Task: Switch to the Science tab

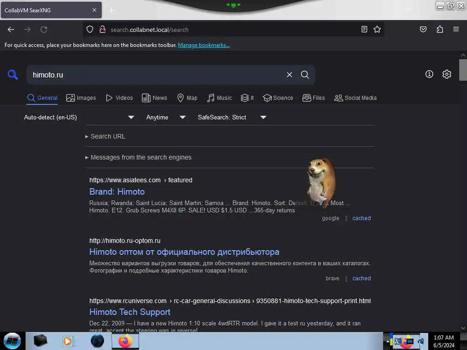Action: click(278, 98)
